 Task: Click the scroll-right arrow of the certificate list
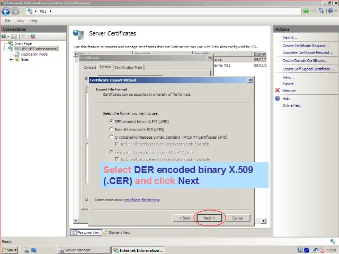(x=263, y=221)
